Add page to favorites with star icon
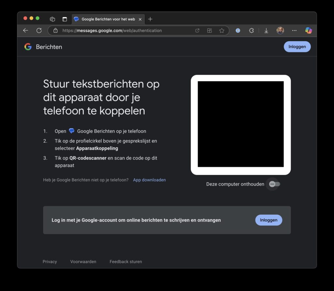 (222, 30)
